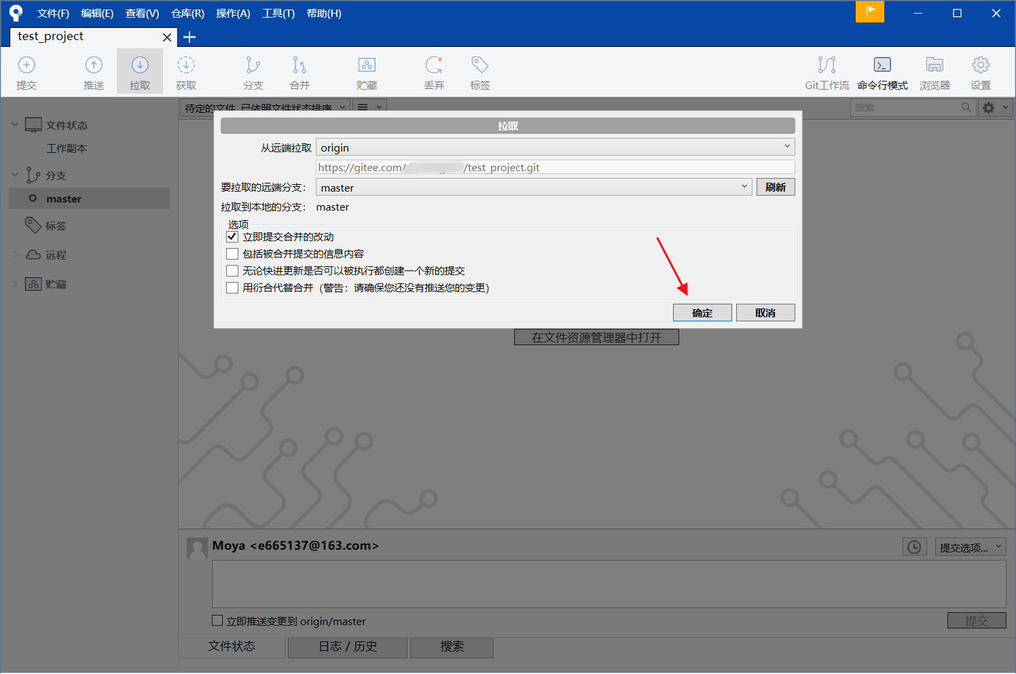Open Git工作流 (Git flow) tool

827,72
